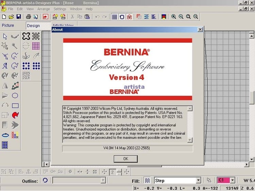
Task: Switch to the Picture tab
Action: tap(8, 25)
